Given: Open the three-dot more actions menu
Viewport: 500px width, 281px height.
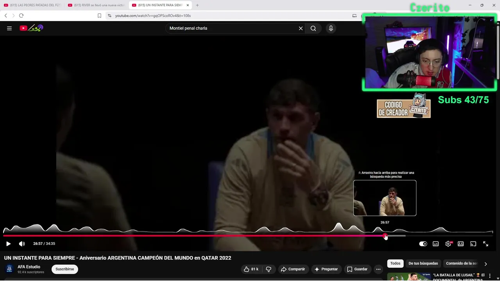Looking at the screenshot, I should click(378, 269).
